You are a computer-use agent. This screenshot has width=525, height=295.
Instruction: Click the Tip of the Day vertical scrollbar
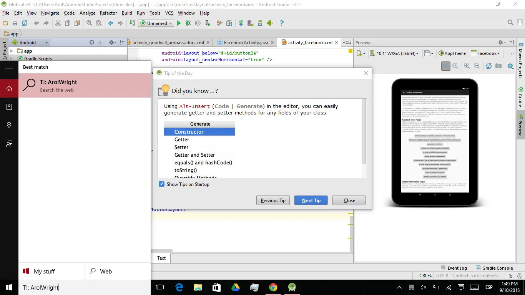364,132
